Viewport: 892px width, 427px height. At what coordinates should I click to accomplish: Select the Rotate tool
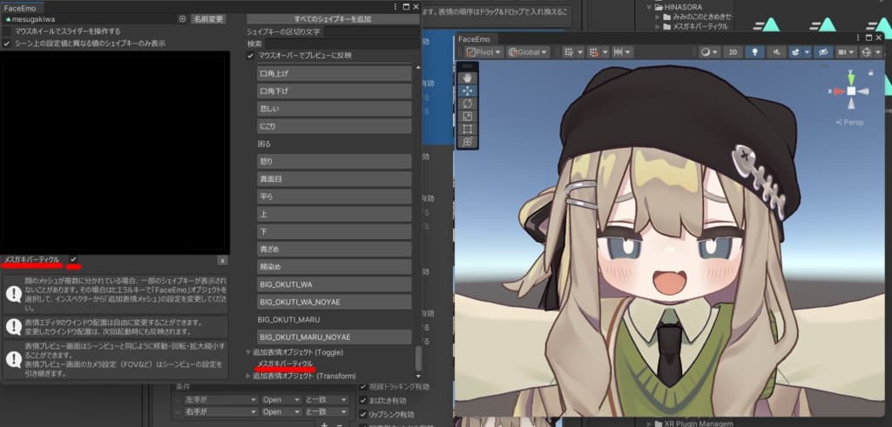[x=468, y=103]
